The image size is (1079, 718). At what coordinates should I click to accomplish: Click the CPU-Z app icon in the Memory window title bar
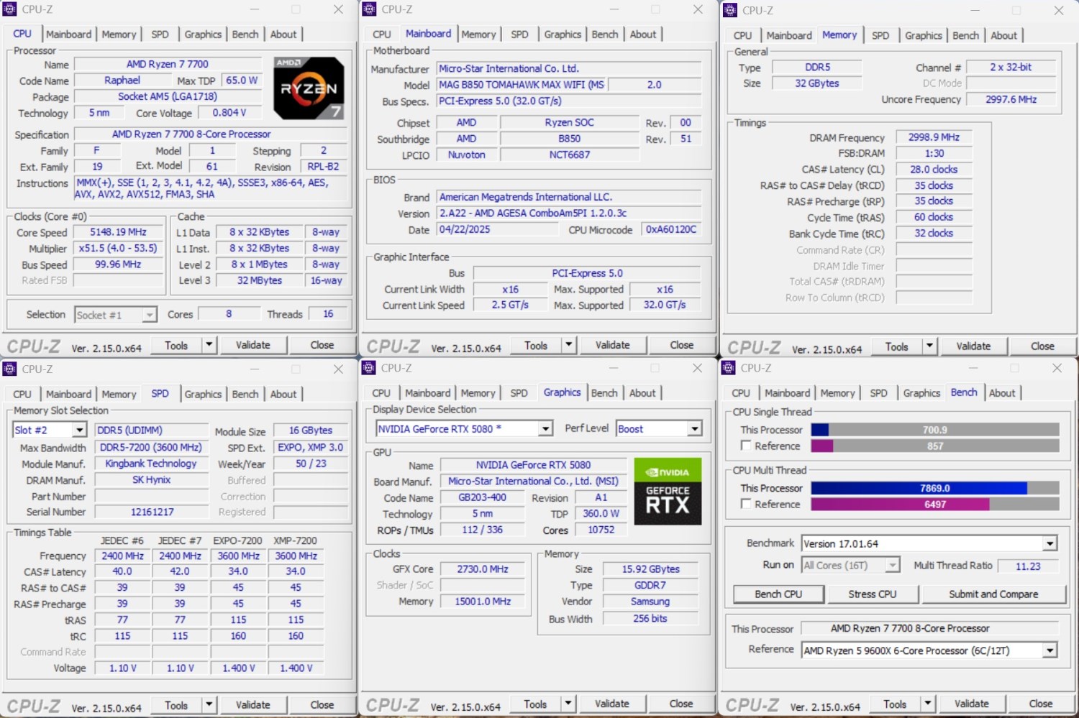pos(730,10)
